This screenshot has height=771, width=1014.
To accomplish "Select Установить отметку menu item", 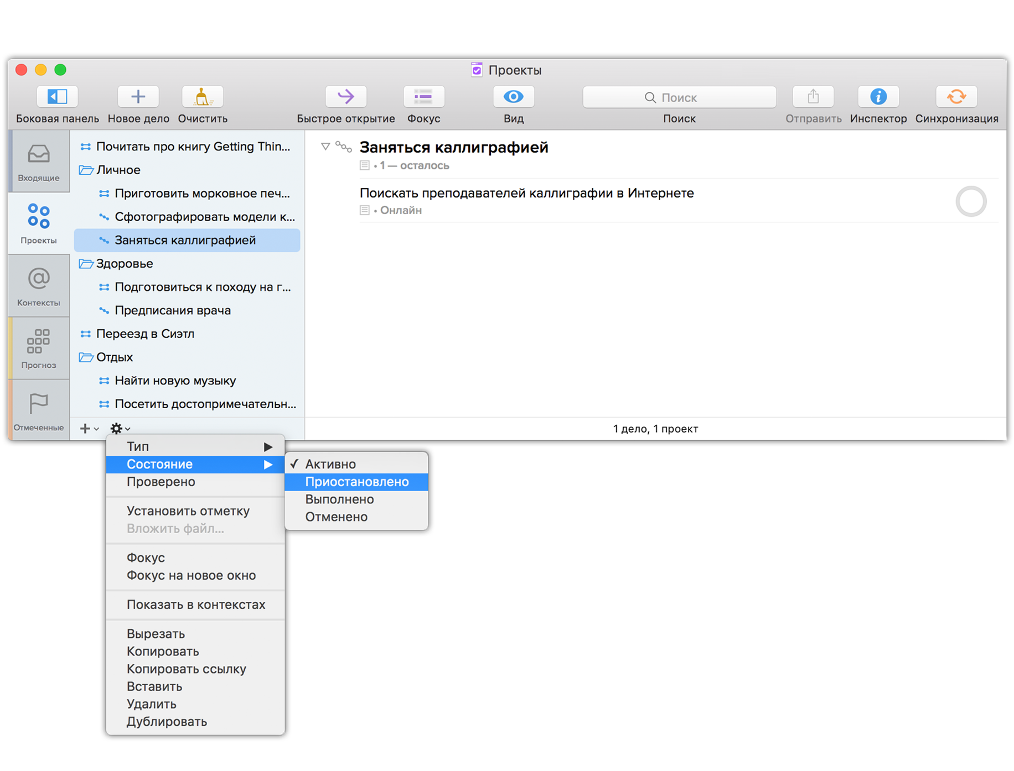I will coord(195,511).
